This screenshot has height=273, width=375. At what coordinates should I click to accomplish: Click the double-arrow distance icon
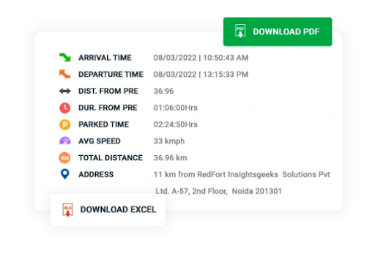(65, 91)
